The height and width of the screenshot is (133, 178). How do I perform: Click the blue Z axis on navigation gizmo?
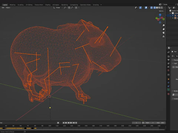click(x=160, y=15)
